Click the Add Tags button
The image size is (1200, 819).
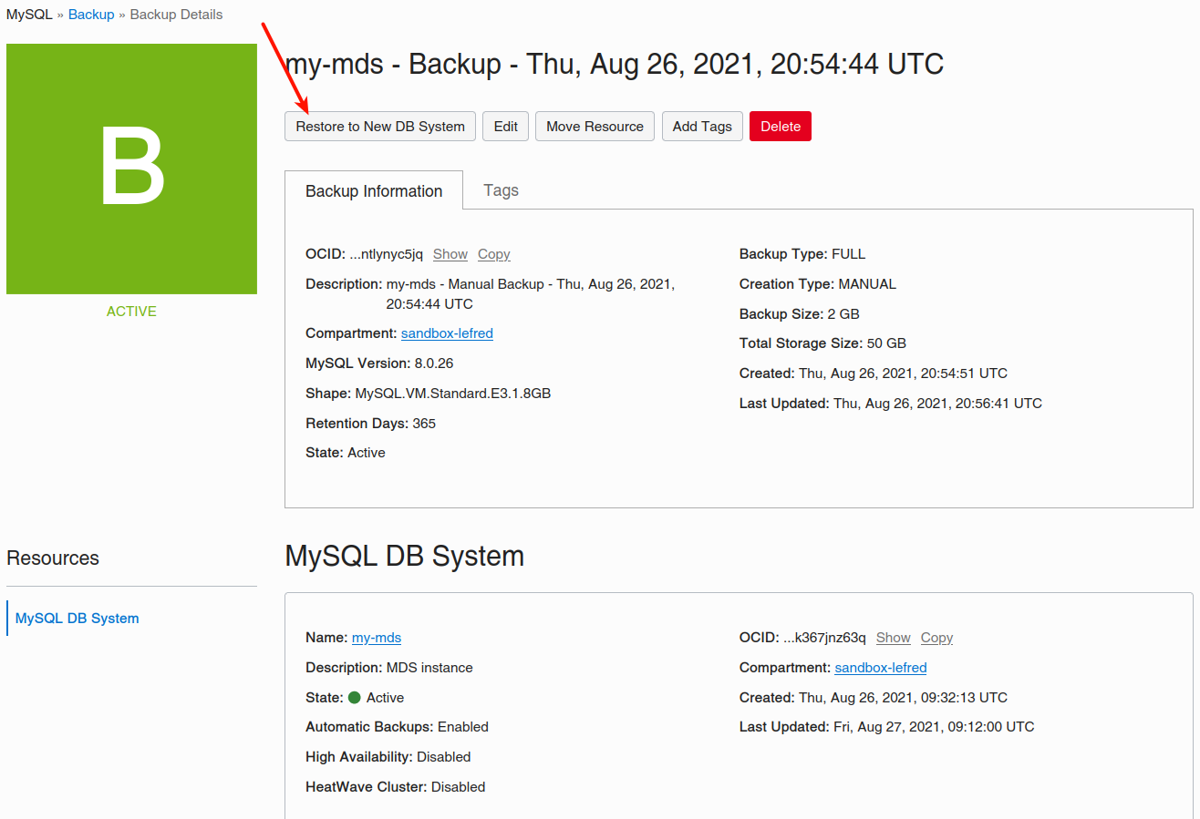tap(702, 127)
